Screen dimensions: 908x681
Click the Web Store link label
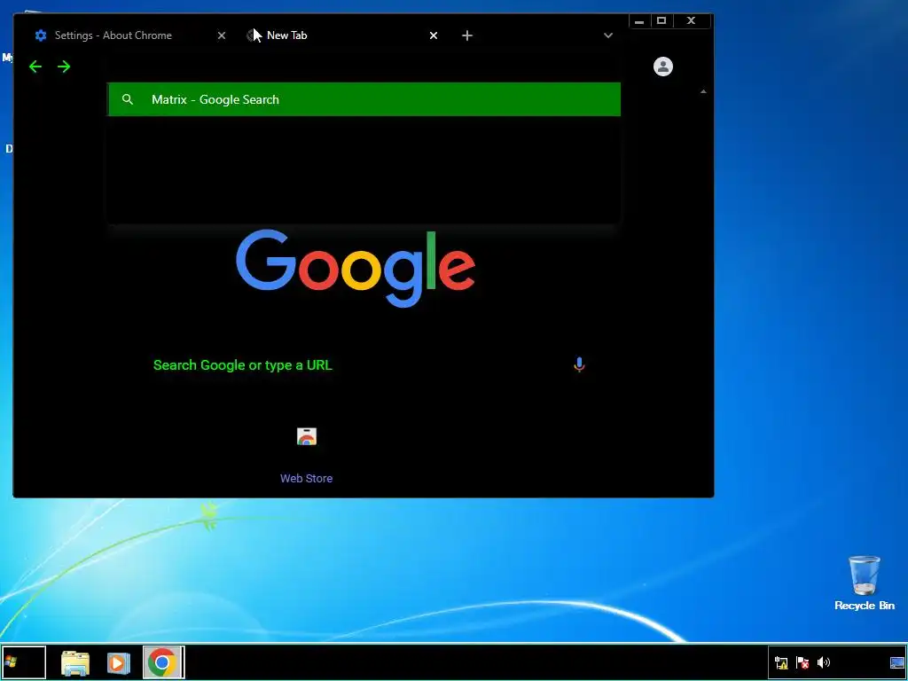[x=306, y=478]
